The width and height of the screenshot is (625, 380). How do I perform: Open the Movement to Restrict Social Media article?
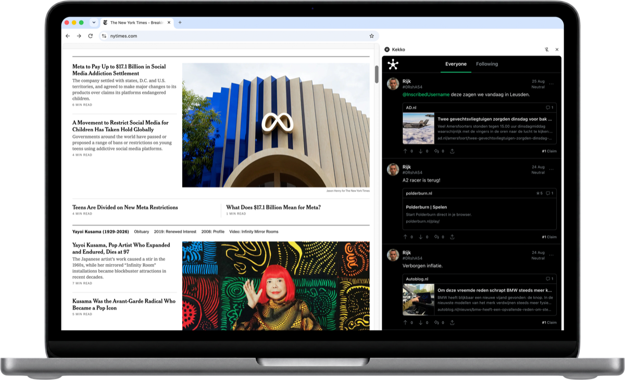(x=120, y=126)
